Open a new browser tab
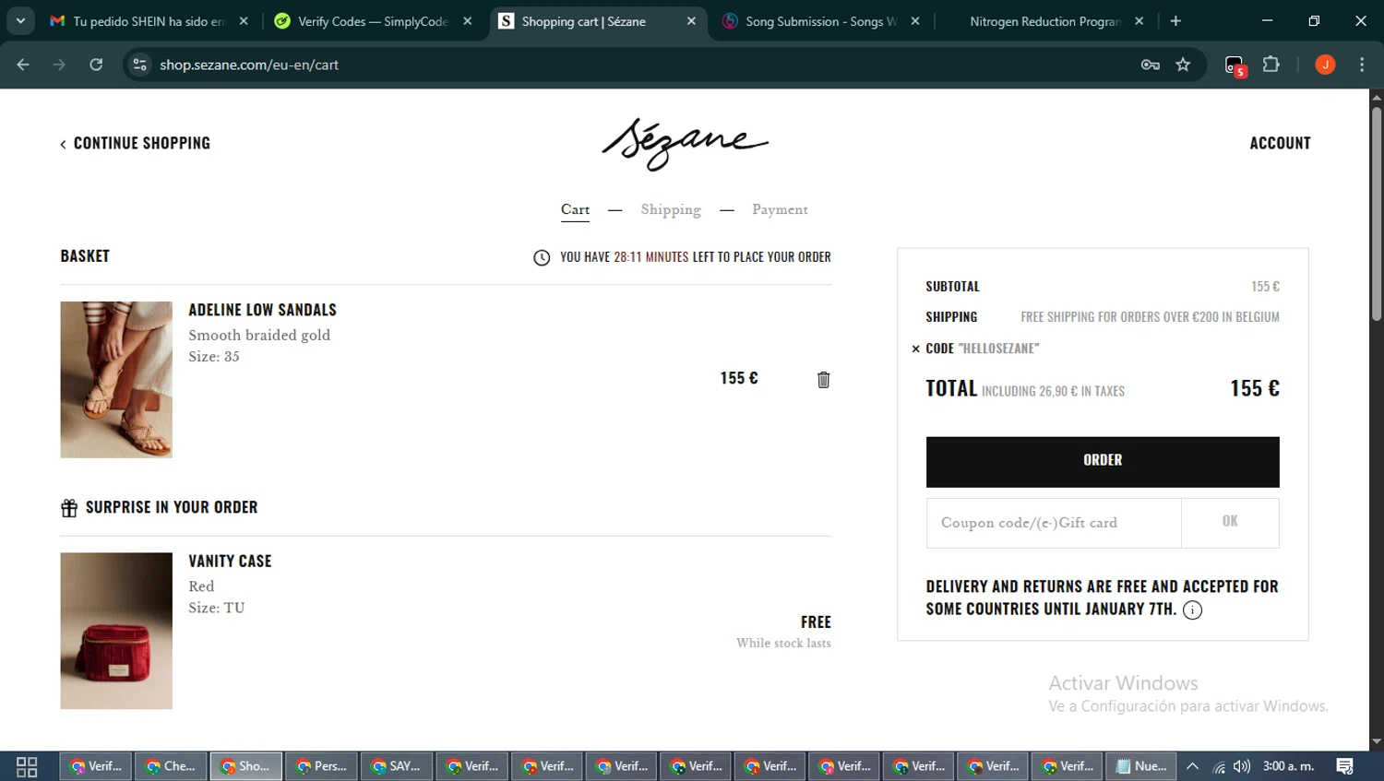Screen dimensions: 1384x781 1175,21
